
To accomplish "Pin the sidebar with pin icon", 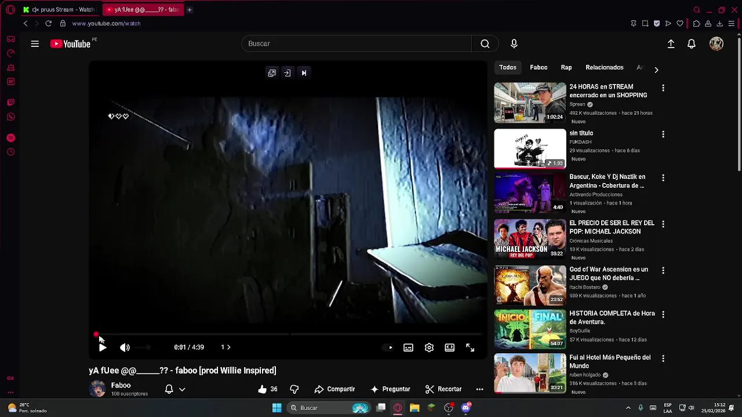I will tap(634, 24).
